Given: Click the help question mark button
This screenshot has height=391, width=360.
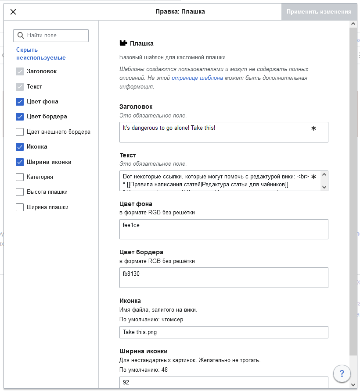Looking at the screenshot, I should (342, 374).
